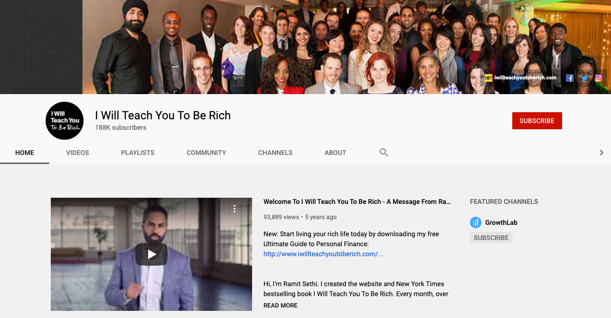Open the Twitter icon in banner
The image size is (611, 318).
(584, 78)
